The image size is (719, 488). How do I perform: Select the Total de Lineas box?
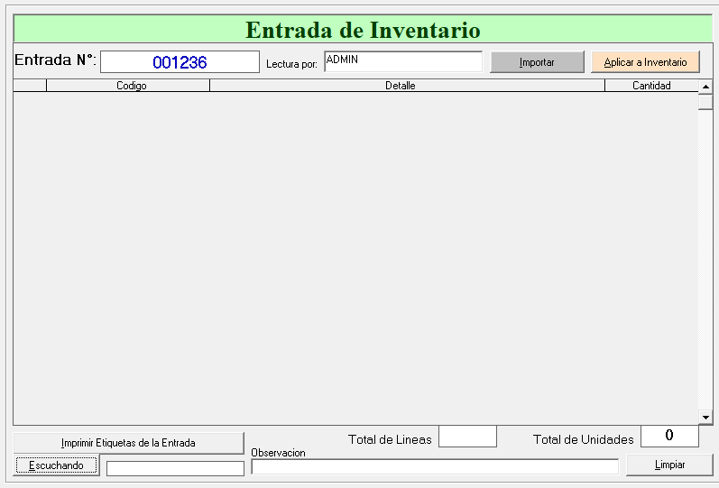[x=467, y=437]
